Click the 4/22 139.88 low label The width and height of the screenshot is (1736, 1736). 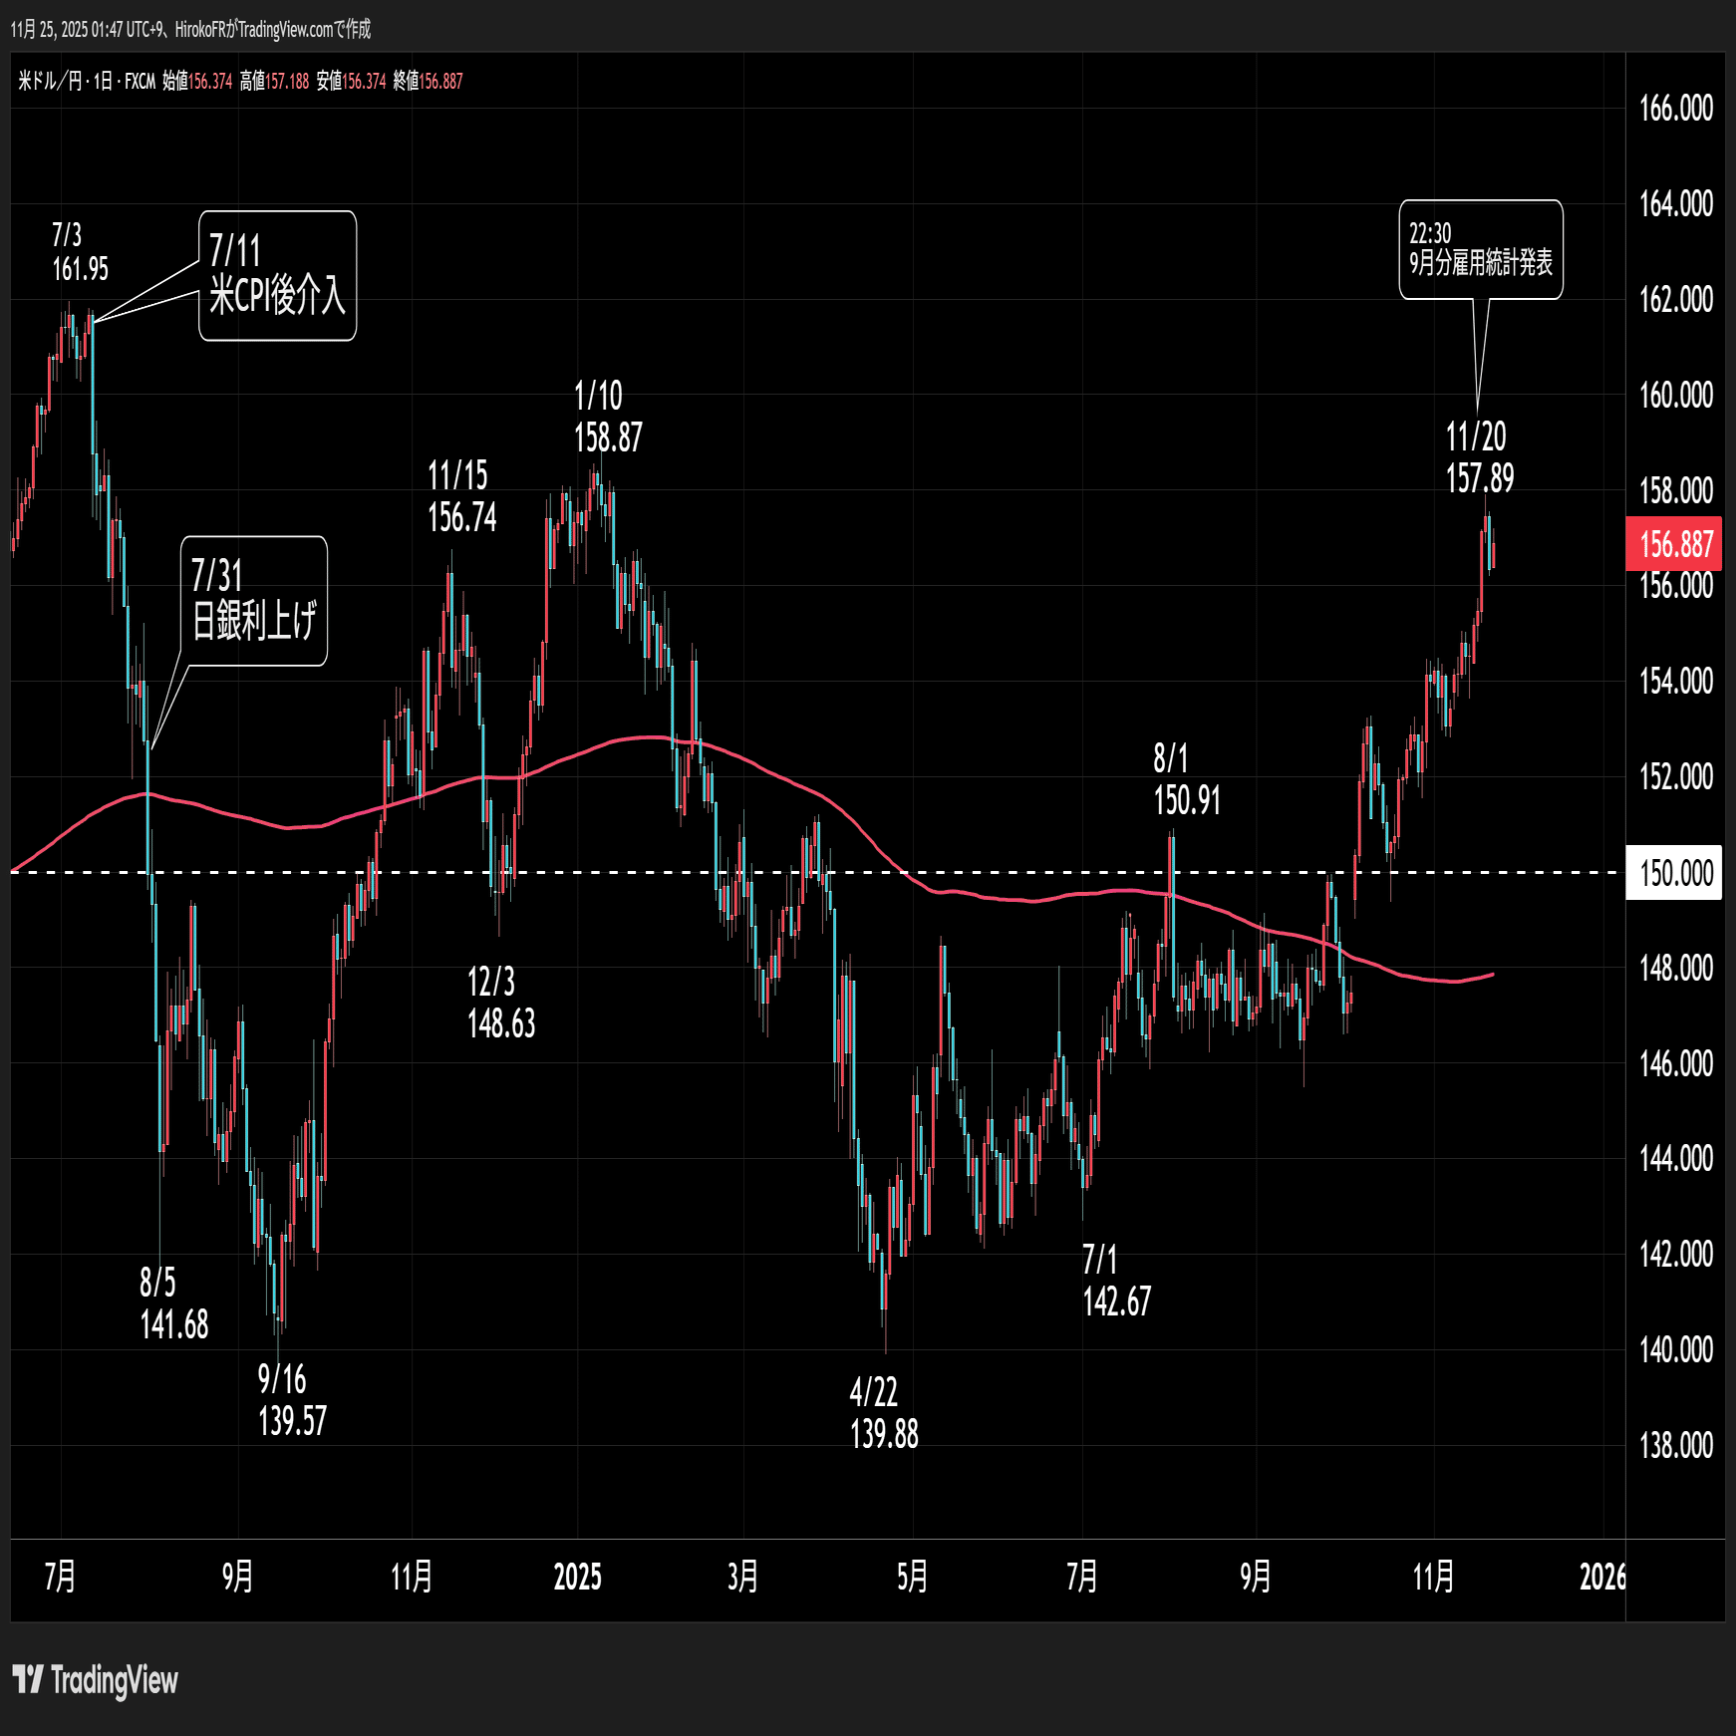[x=884, y=1413]
